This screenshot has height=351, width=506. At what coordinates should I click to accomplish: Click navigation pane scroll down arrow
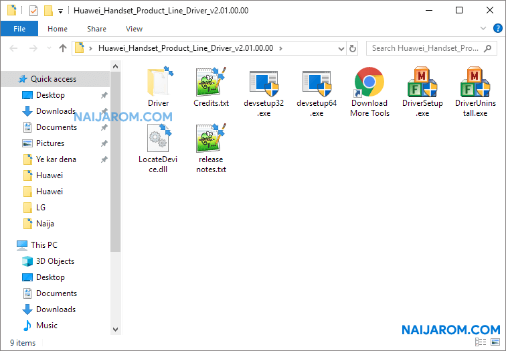pos(116,330)
